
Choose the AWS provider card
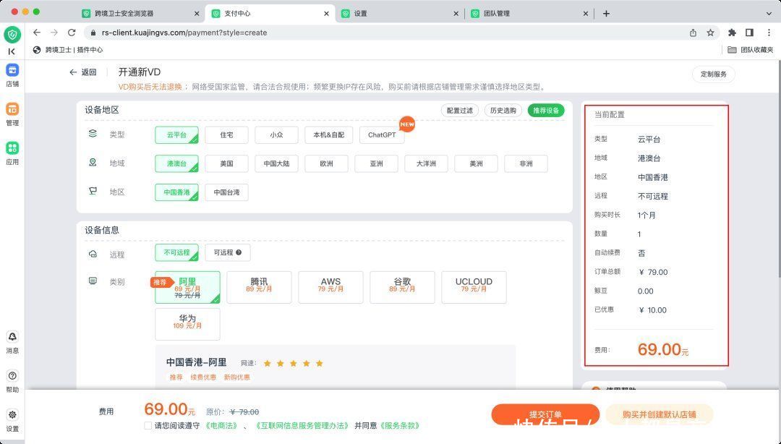pyautogui.click(x=330, y=287)
